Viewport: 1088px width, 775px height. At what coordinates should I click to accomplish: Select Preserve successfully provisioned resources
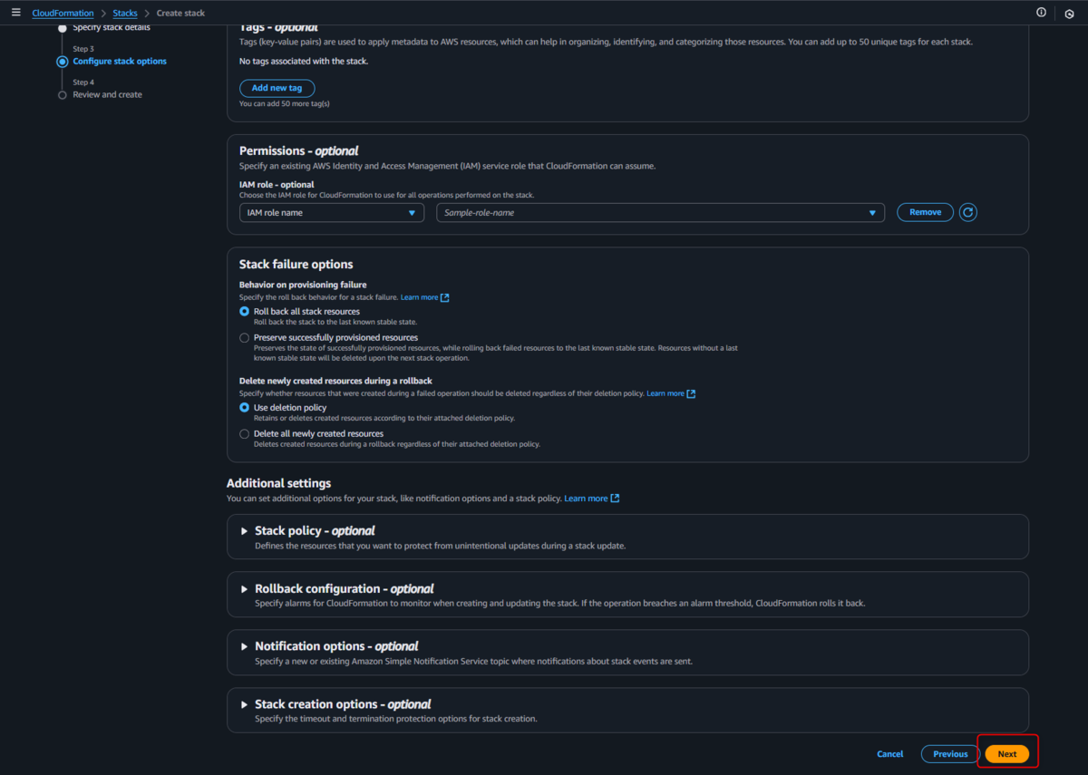point(244,337)
